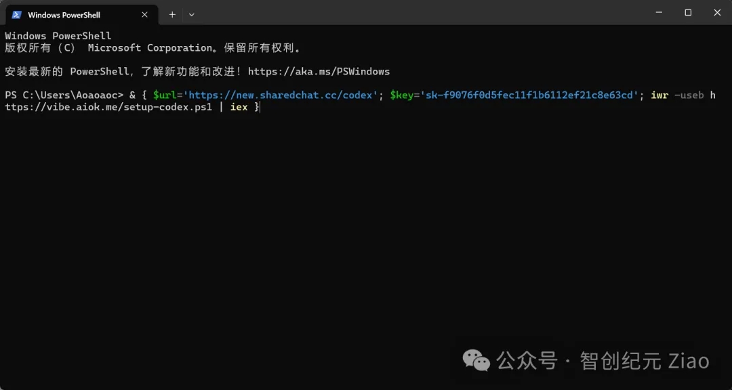Close the Windows PowerShell tab

[x=145, y=14]
